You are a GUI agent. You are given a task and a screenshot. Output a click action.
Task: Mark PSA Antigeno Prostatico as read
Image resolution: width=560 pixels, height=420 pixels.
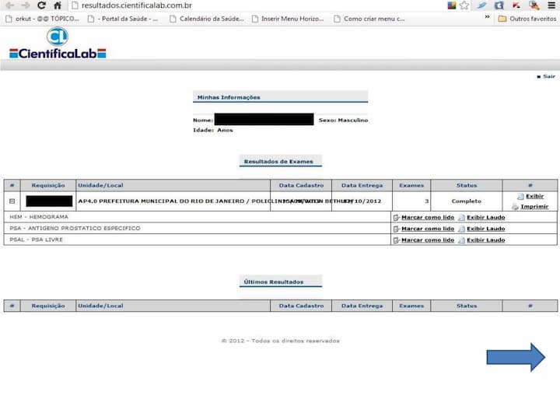[427, 229]
